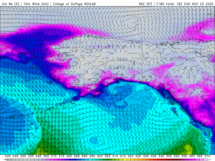Viewport: 215px width, 161px height.
Task: Click the "06Z GFS" model run label
Action: point(146,4)
